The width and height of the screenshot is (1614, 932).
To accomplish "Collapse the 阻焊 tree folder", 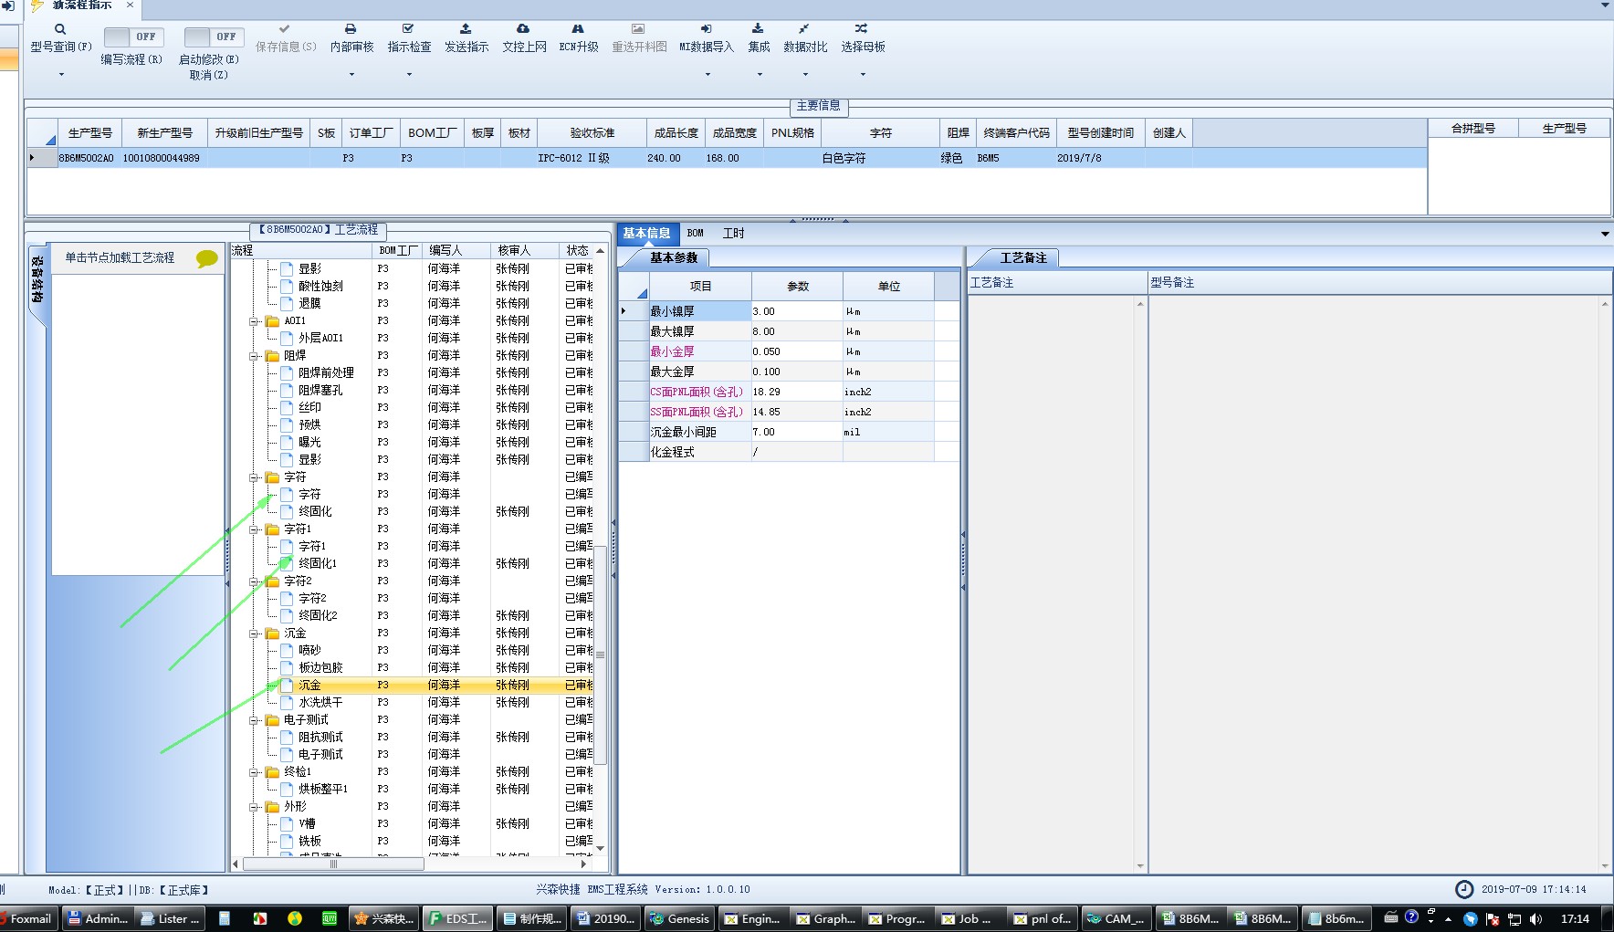I will (254, 356).
